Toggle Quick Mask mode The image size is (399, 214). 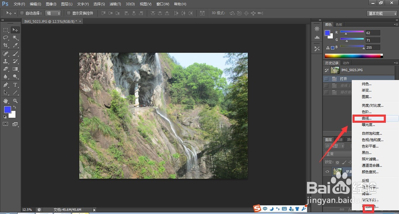(5, 124)
